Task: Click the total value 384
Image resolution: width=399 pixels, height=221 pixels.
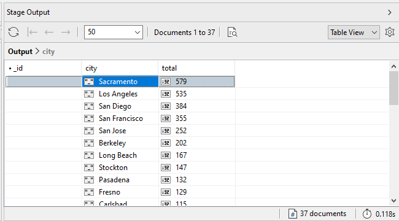Action: click(x=181, y=106)
